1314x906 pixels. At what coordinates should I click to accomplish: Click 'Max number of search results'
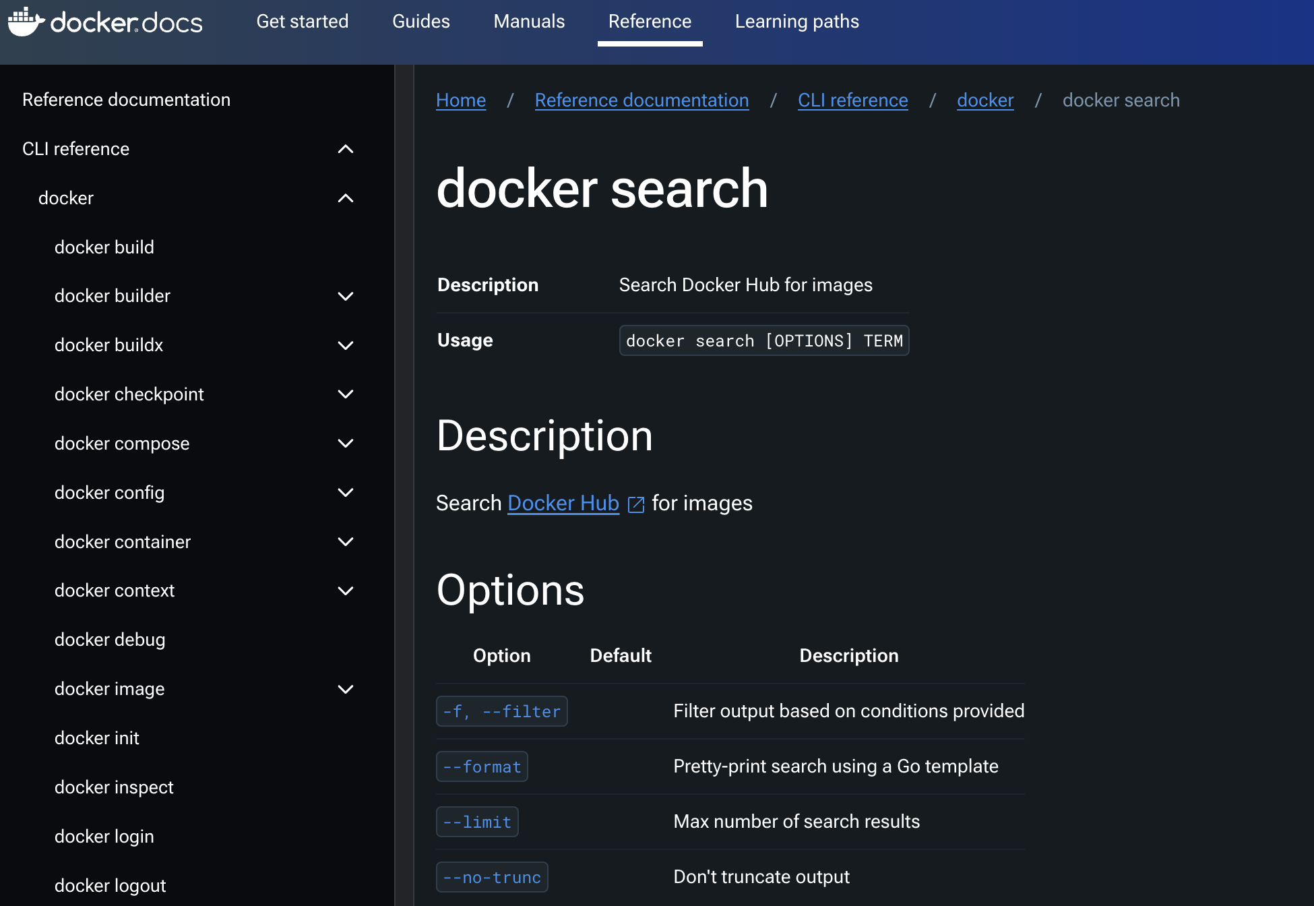tap(796, 822)
